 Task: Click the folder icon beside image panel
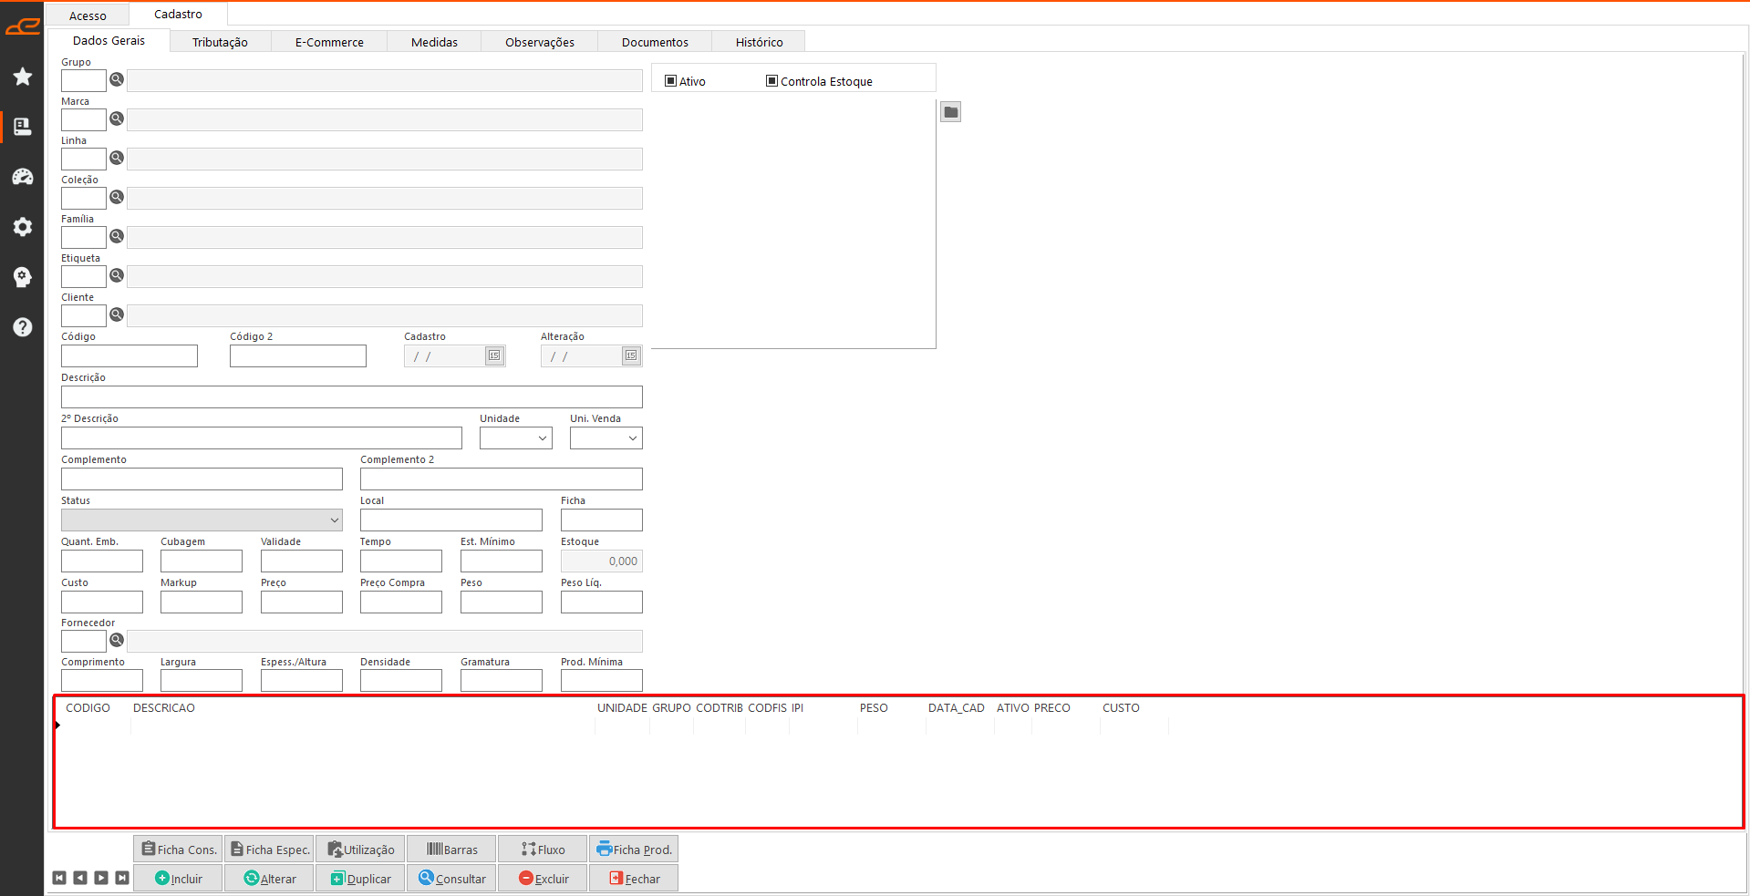tap(950, 112)
